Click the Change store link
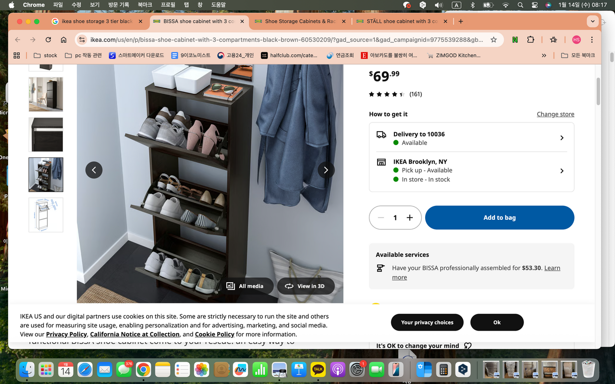Image resolution: width=615 pixels, height=384 pixels. click(x=555, y=114)
